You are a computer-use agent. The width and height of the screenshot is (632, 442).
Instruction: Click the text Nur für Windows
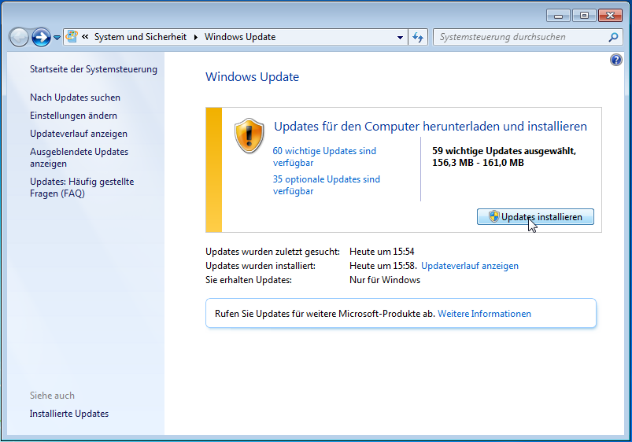click(385, 280)
